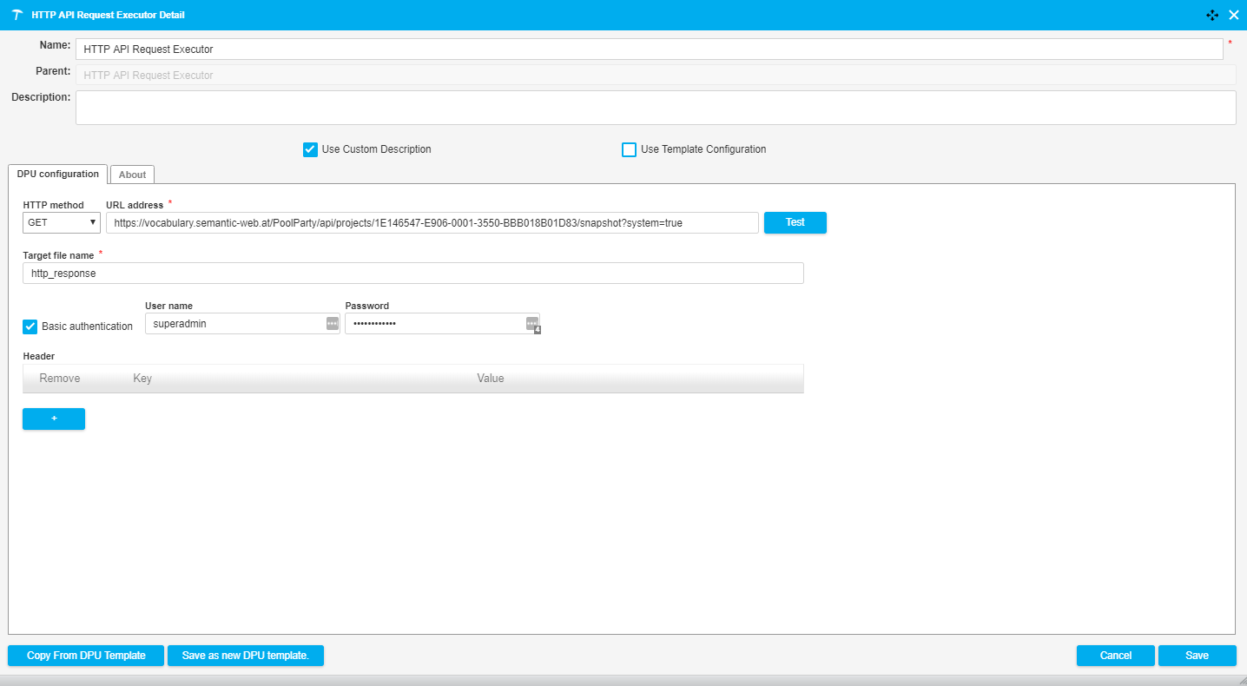The height and width of the screenshot is (686, 1247).
Task: Uncheck the Use Custom Description checkbox
Action: (x=310, y=149)
